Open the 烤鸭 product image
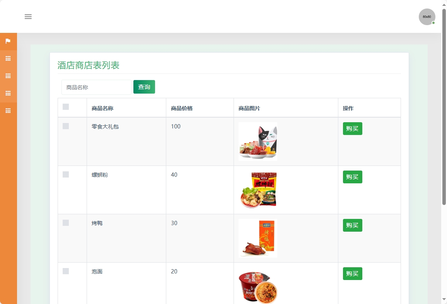This screenshot has height=304, width=447. (258, 238)
